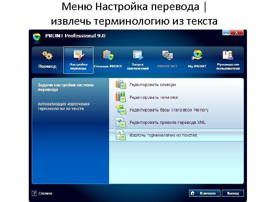This screenshot has width=269, height=202.
Task: Click icon beside Извлечь терминологию
Action: point(121,135)
